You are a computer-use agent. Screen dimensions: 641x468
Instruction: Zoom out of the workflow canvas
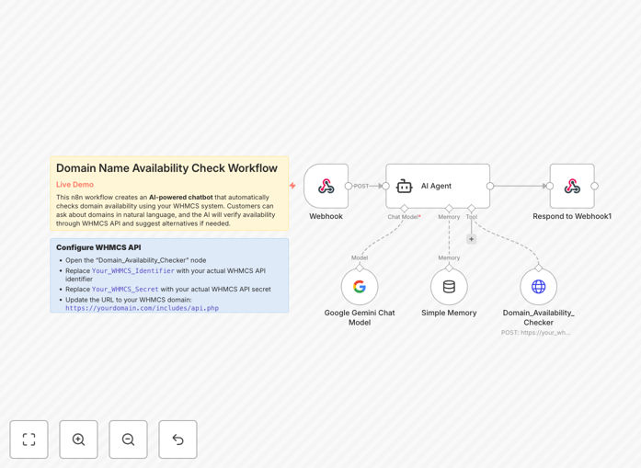pyautogui.click(x=128, y=439)
